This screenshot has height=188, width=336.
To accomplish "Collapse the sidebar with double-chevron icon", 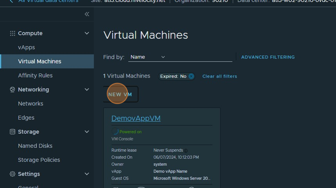I will [87, 14].
